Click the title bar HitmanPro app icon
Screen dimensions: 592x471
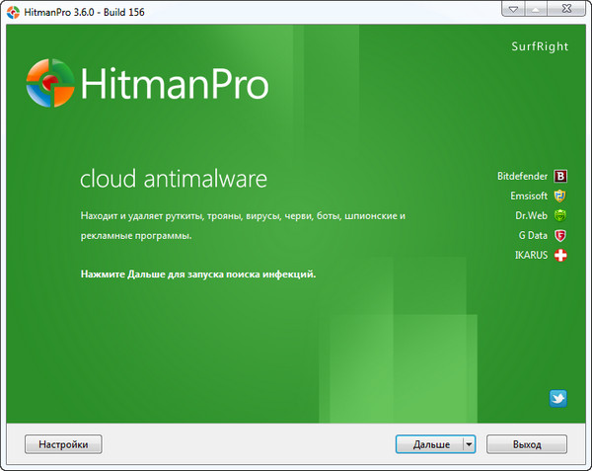click(13, 12)
